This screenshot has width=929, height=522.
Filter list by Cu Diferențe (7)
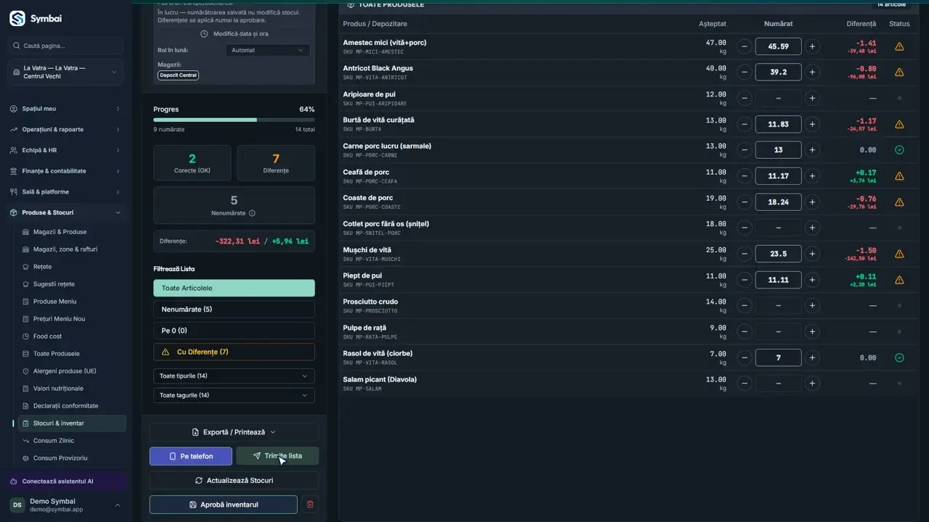pos(234,352)
